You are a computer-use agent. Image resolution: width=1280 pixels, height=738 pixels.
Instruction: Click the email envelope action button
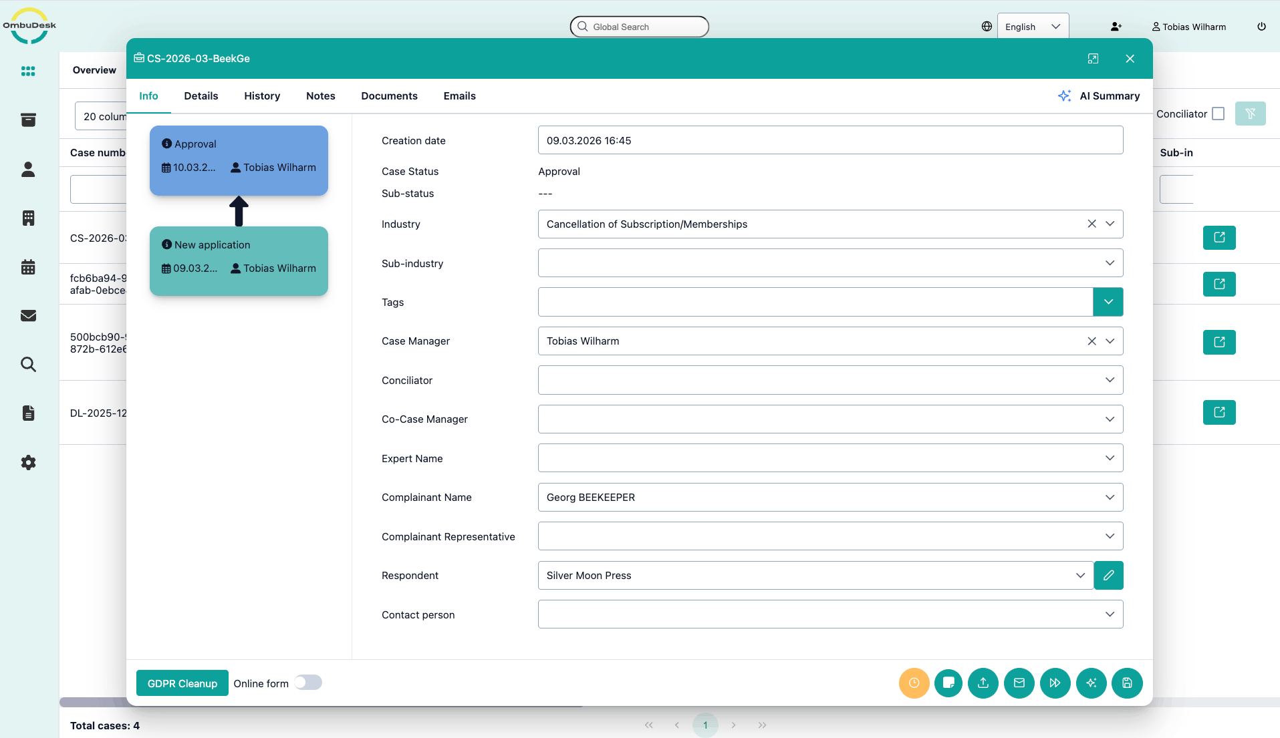pos(1019,683)
